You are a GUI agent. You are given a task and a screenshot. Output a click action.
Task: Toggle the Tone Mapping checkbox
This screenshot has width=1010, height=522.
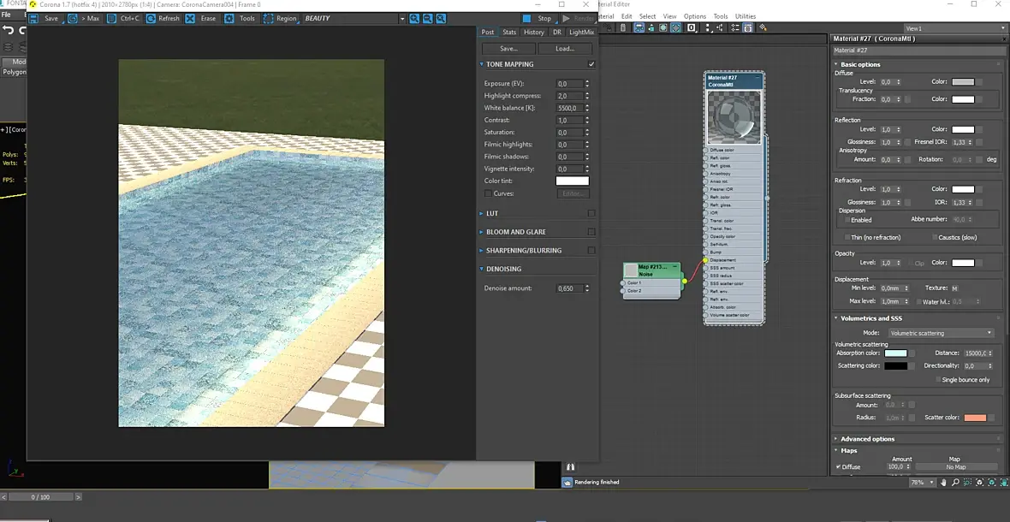[591, 64]
